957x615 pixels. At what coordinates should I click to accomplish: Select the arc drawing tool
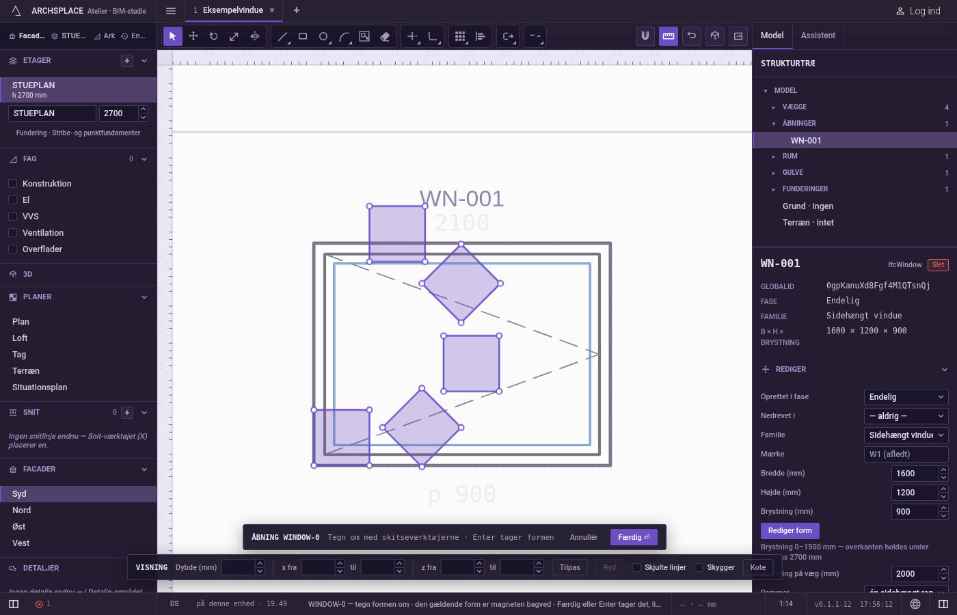[344, 36]
